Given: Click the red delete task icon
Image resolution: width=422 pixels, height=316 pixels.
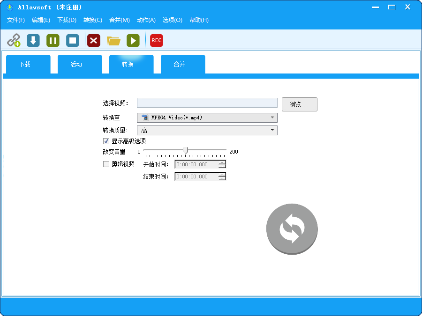Looking at the screenshot, I should [93, 40].
